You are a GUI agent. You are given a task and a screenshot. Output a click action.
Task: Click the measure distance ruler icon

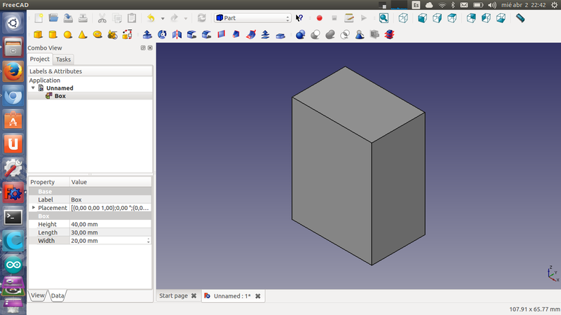[520, 17]
